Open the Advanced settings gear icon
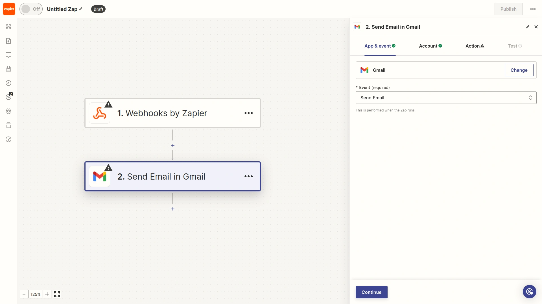 pyautogui.click(x=8, y=111)
